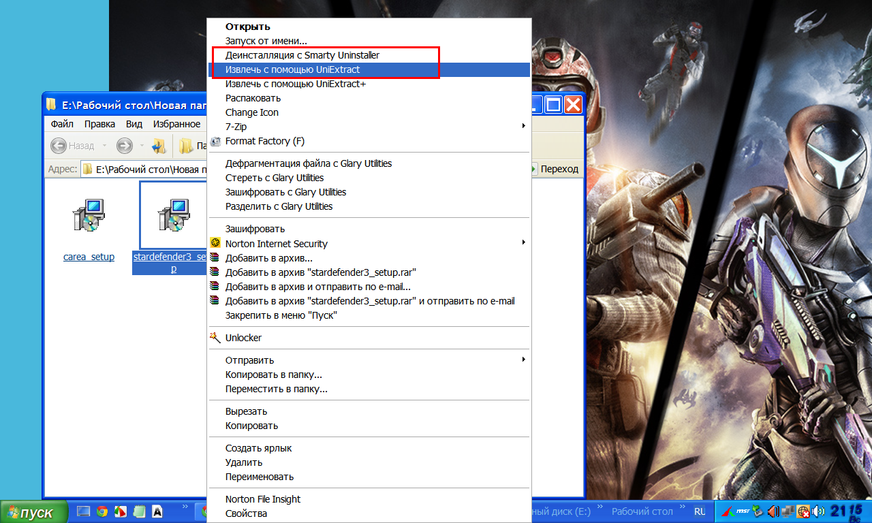The image size is (872, 523).
Task: Choose add to stardefender3_setup.rar and e-mail entry
Action: tap(369, 301)
